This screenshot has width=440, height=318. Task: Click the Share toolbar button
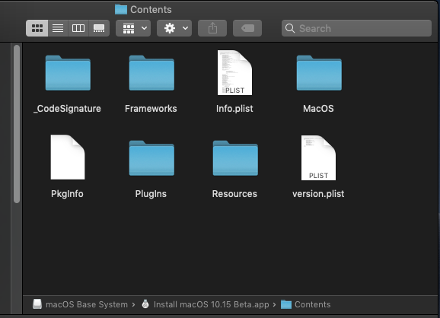[x=212, y=28]
